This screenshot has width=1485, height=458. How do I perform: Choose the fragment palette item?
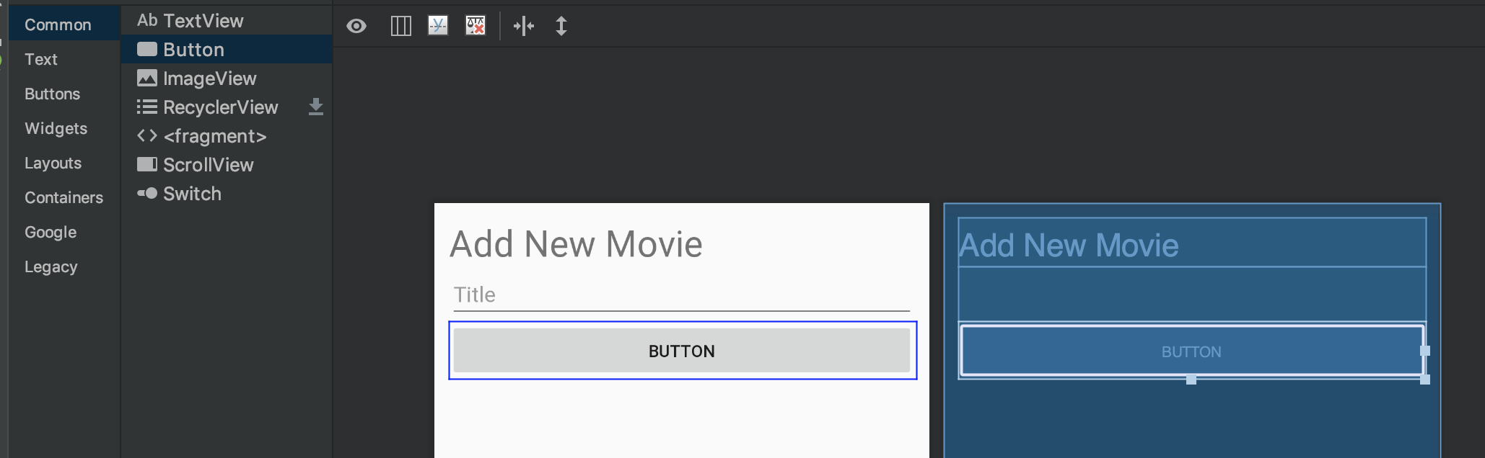(x=214, y=136)
